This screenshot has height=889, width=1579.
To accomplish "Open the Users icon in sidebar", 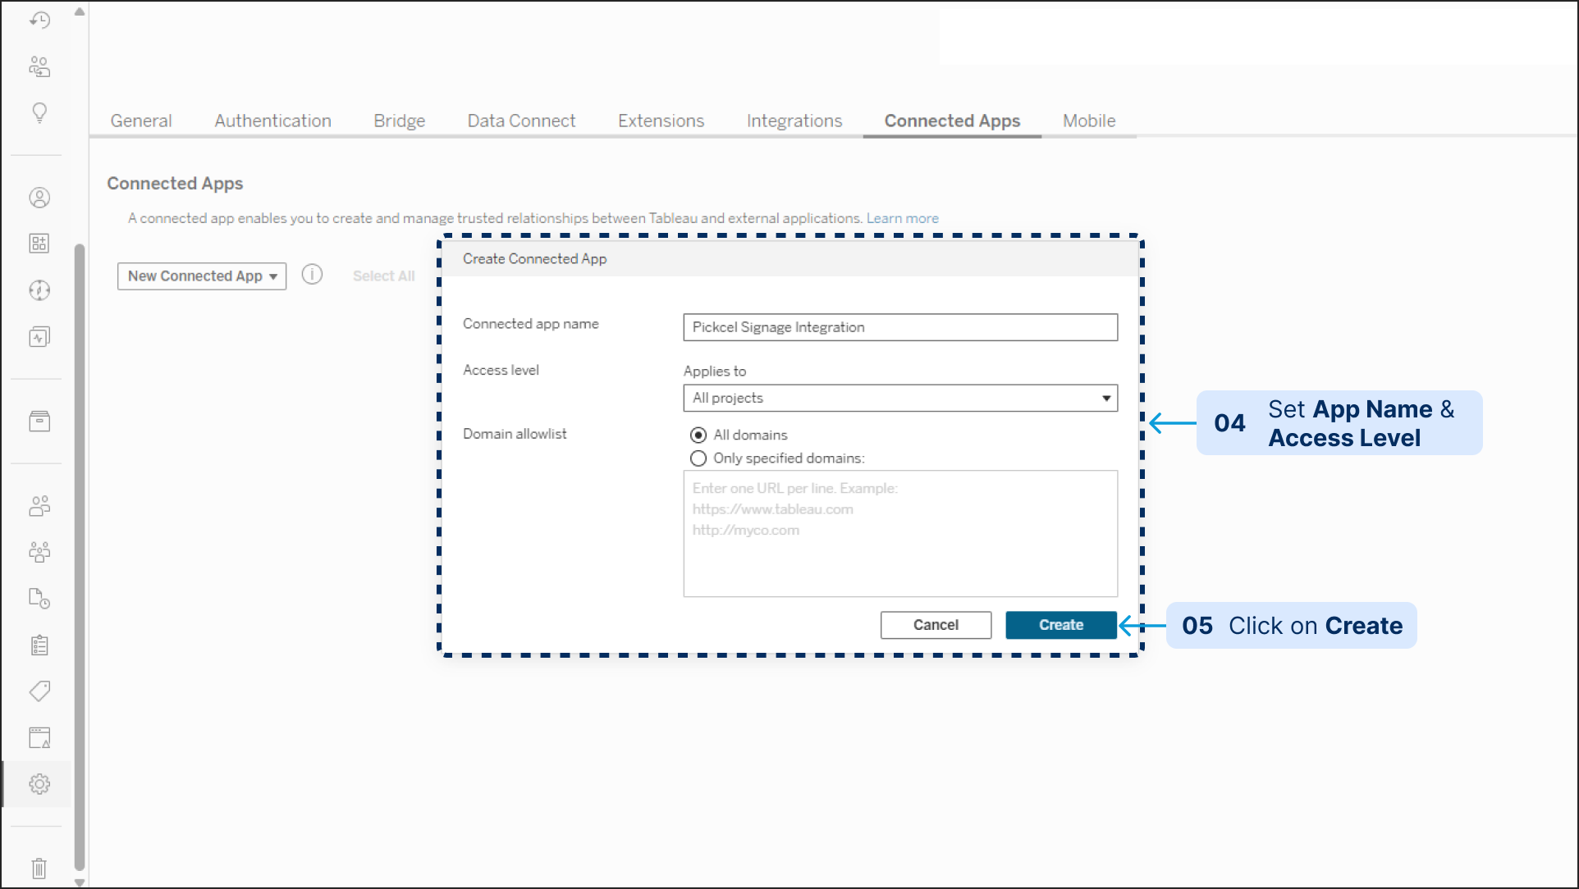I will pyautogui.click(x=39, y=506).
